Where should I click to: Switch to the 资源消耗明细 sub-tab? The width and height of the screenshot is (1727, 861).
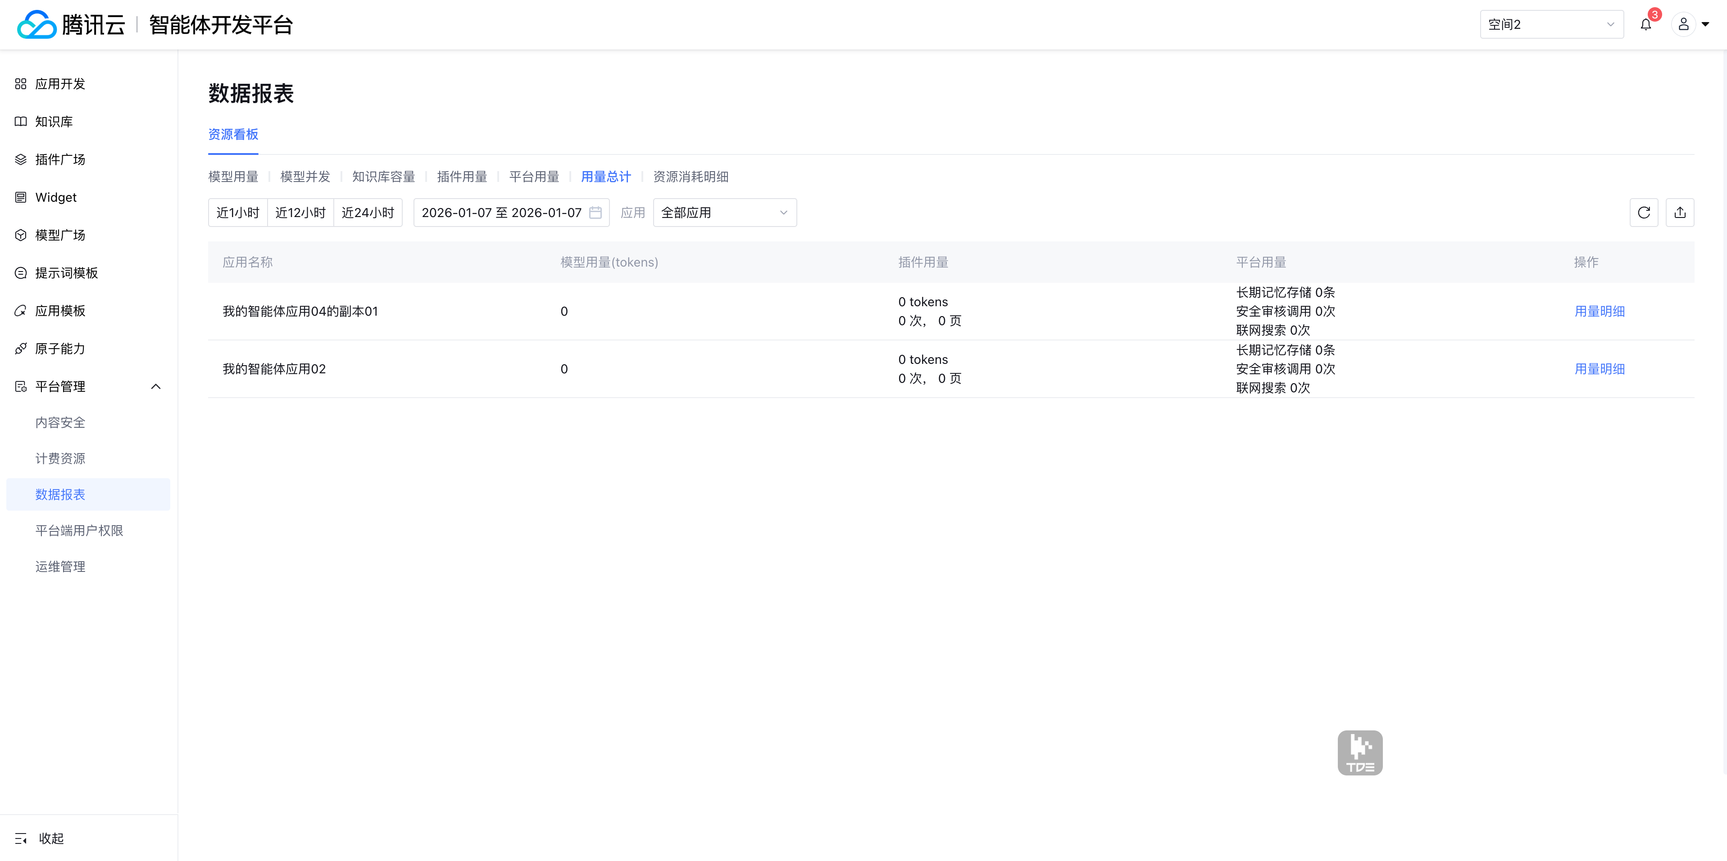click(x=690, y=177)
